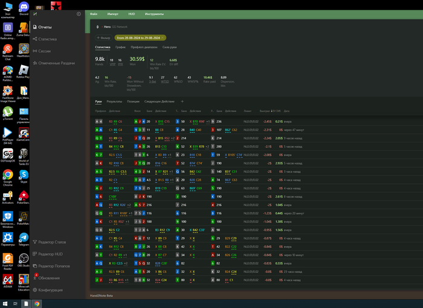The image size is (423, 308).
Task: Open Редактор HUD in sidebar
Action: (48, 254)
